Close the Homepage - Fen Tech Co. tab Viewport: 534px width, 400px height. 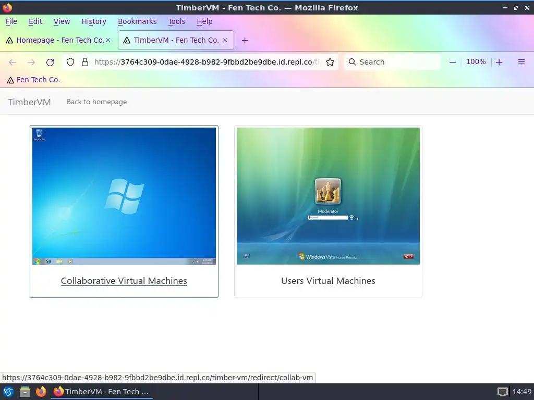pos(108,40)
